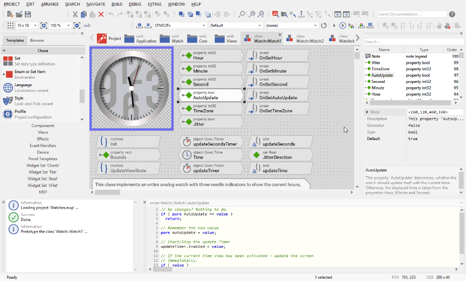Image resolution: width=466 pixels, height=281 pixels.
Task: Open the BUILD menu
Action: pyautogui.click(x=117, y=4)
